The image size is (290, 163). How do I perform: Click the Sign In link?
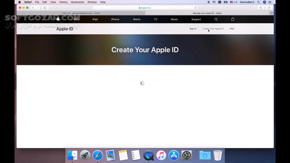[193, 29]
